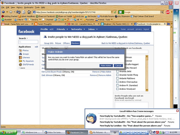Open the File menu
This screenshot has width=180, height=135.
[x=3, y=7]
